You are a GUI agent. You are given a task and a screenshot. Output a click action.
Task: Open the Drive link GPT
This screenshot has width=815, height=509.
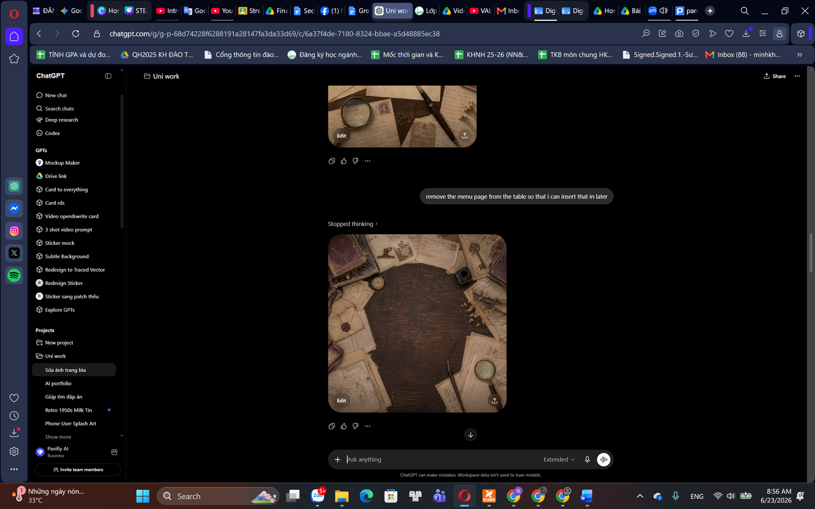[x=76, y=176]
